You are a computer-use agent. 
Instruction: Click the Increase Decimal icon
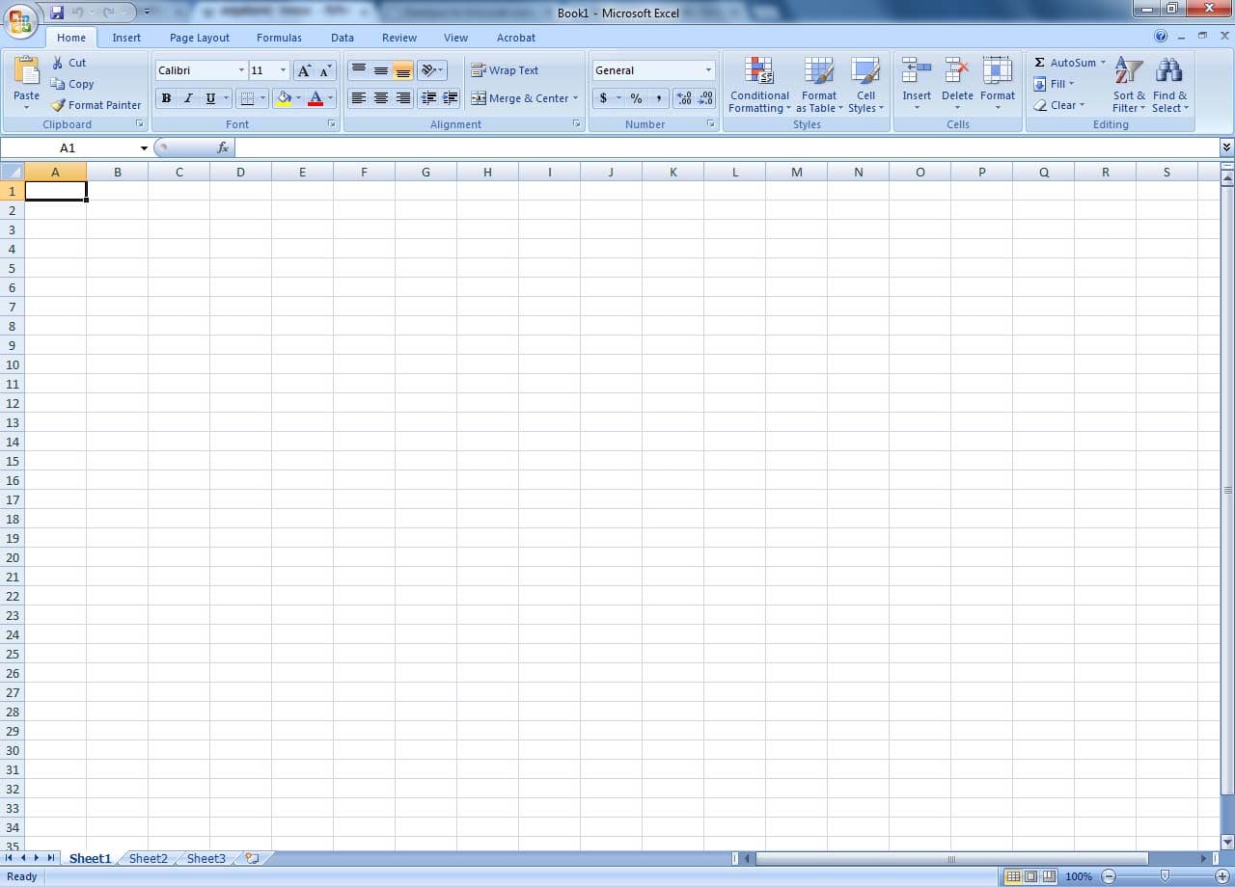(x=685, y=98)
